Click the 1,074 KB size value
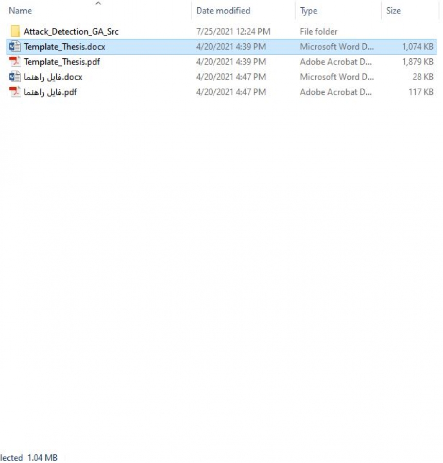Screen dimensions: 443x463 pos(418,46)
